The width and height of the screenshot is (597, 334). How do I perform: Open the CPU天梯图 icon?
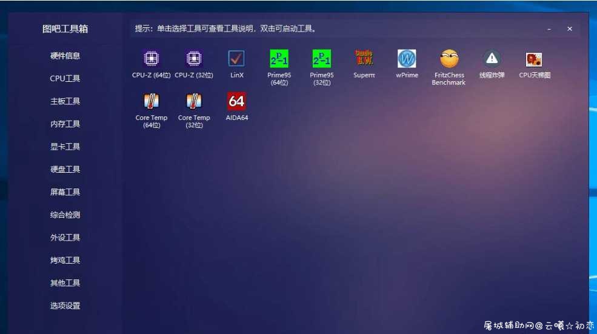pos(534,59)
